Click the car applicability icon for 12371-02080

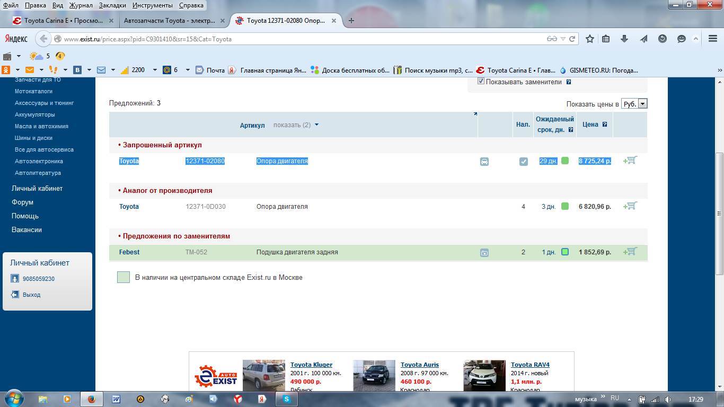(484, 162)
